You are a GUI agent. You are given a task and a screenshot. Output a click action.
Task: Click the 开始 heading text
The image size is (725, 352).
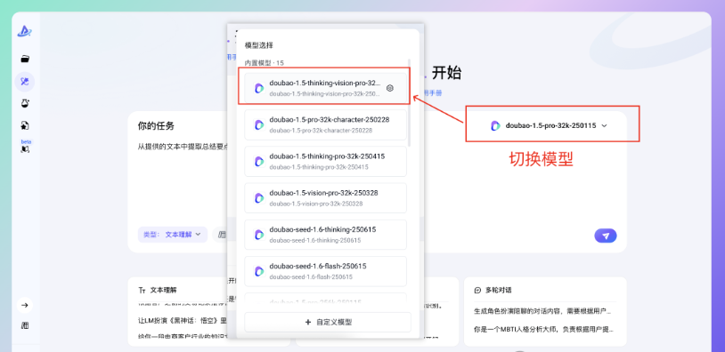(446, 73)
